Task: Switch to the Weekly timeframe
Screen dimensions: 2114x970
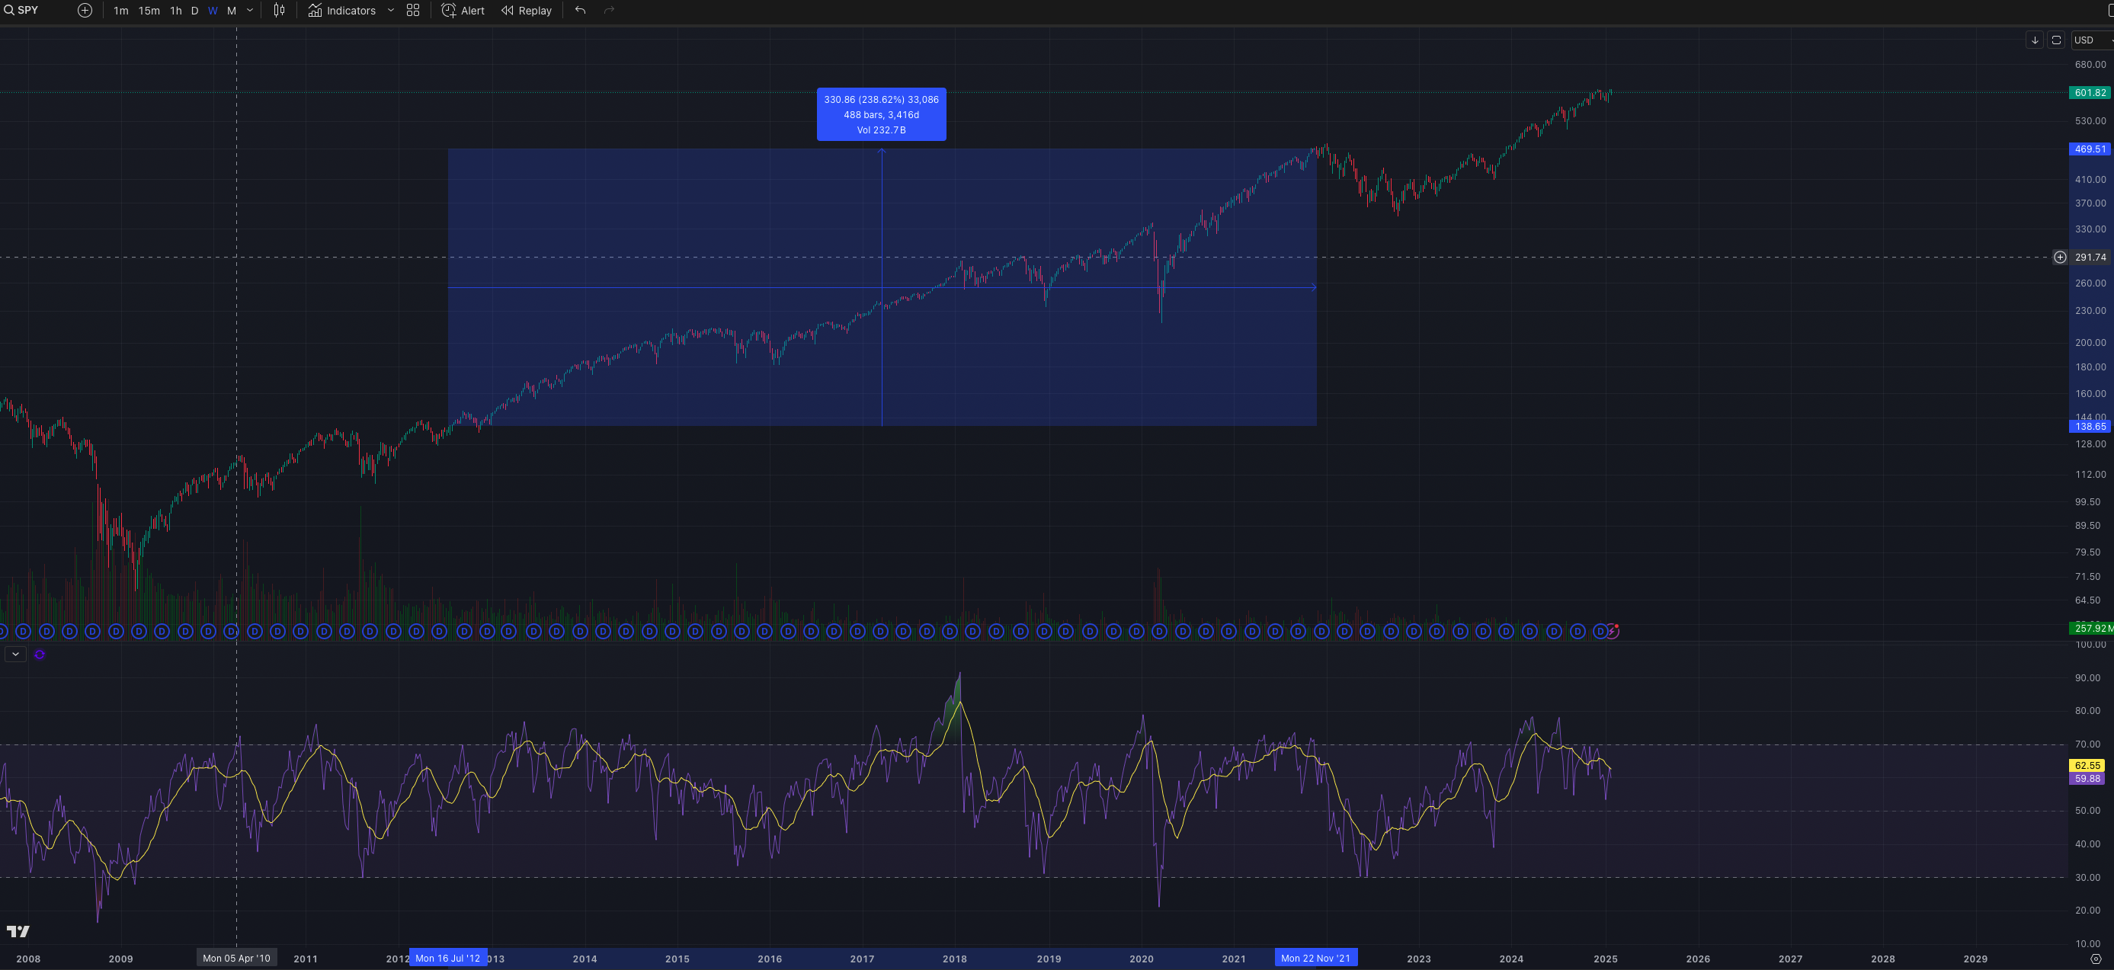Action: pyautogui.click(x=213, y=11)
